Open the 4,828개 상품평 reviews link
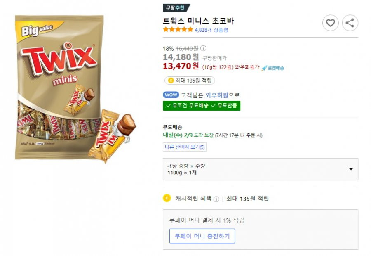The width and height of the screenshot is (371, 256). (x=211, y=30)
